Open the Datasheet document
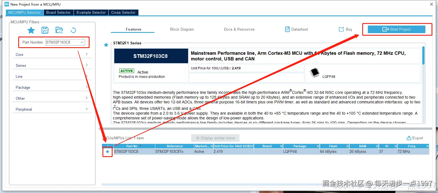438x193 pixels. coord(296,29)
